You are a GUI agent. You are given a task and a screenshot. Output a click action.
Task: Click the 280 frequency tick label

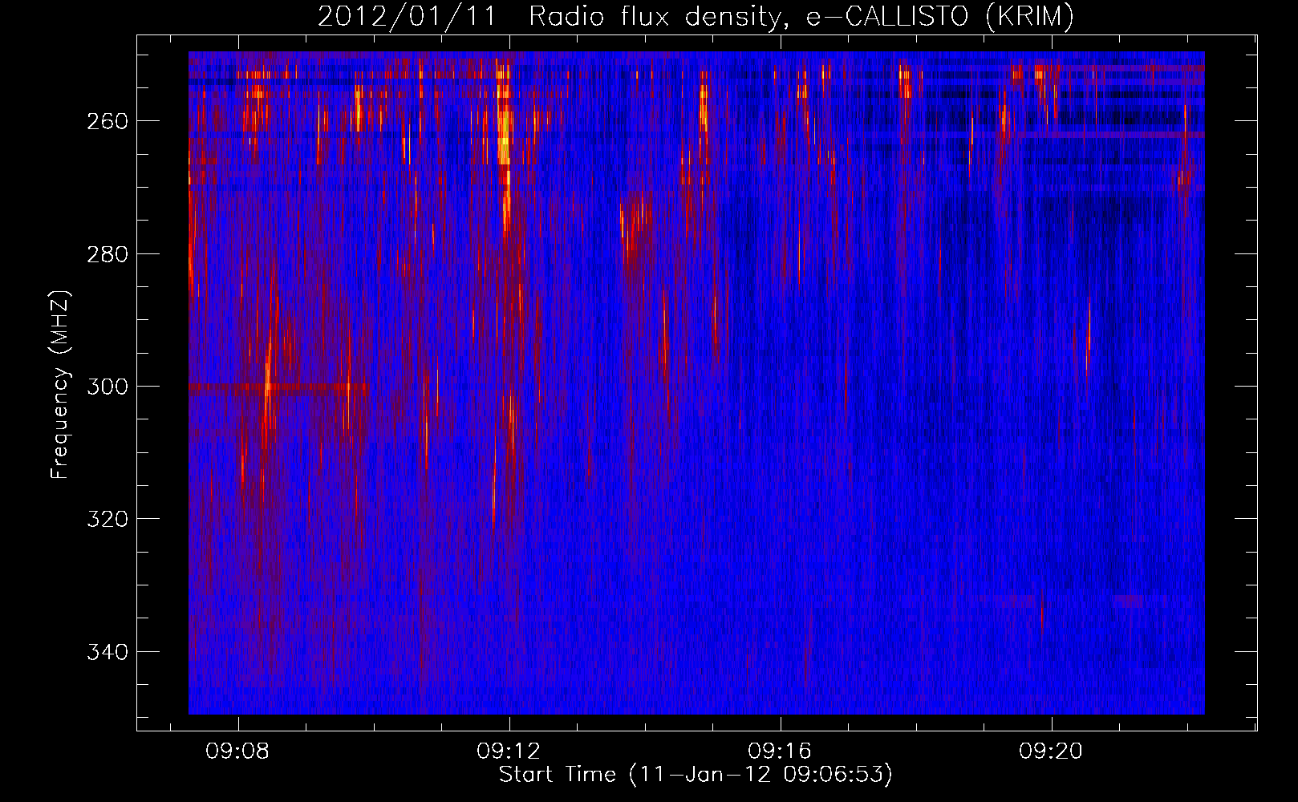click(107, 254)
